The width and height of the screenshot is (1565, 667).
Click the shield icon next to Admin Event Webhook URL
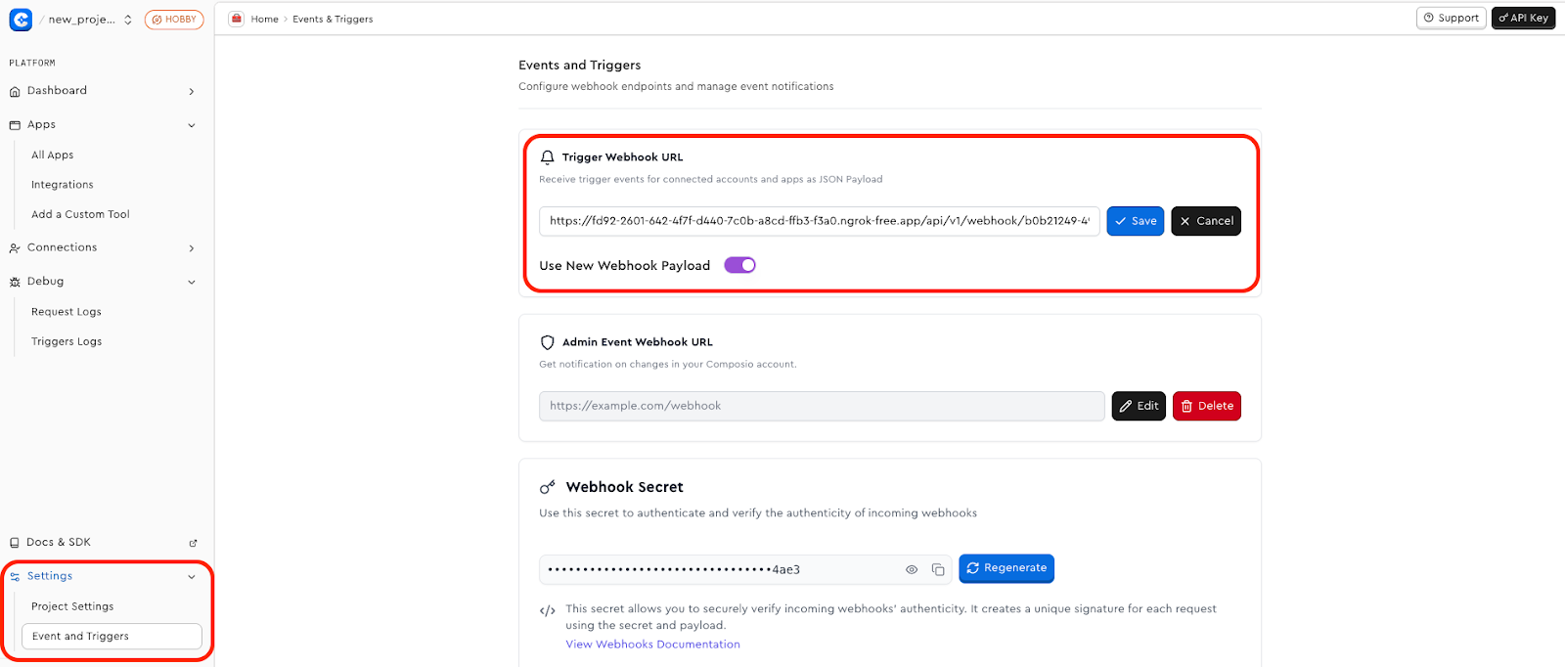(x=547, y=342)
